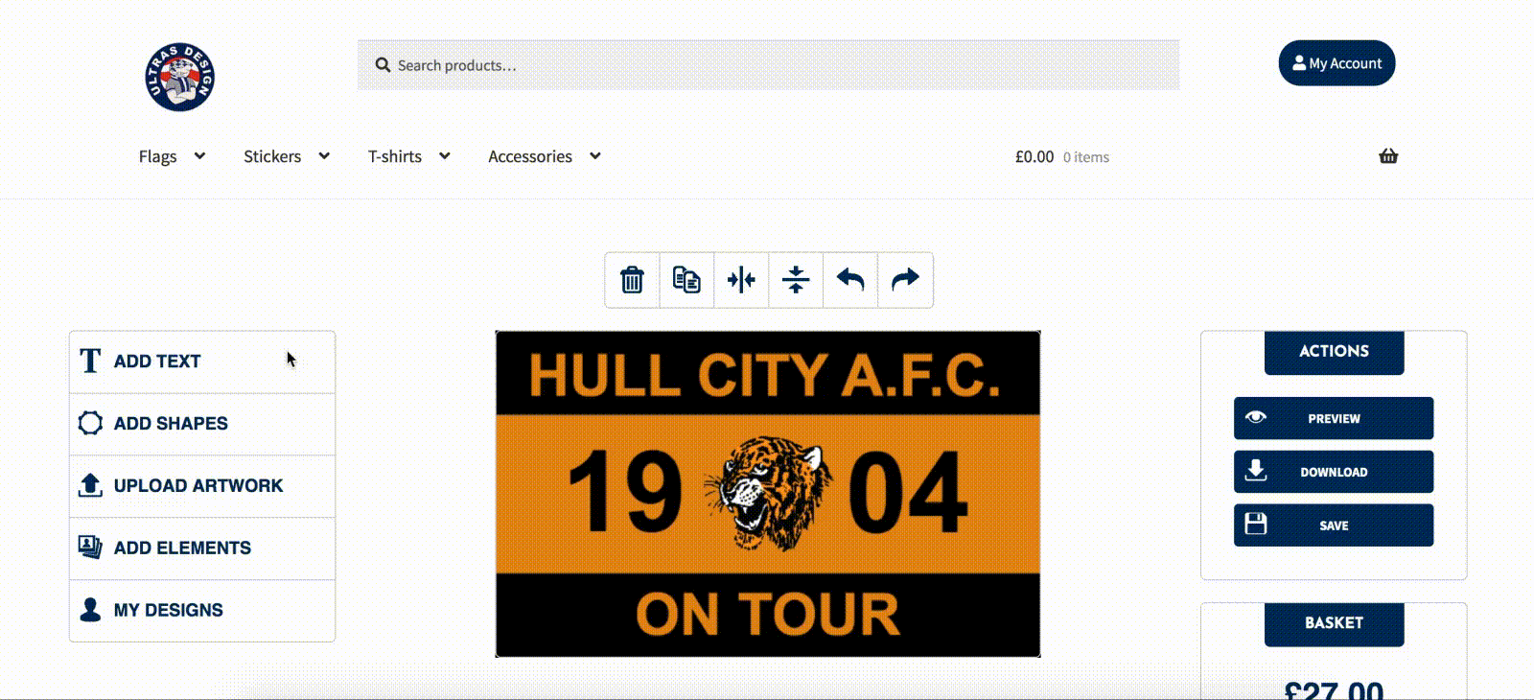Choose Add Shapes
Image resolution: width=1534 pixels, height=700 pixels.
(x=202, y=424)
